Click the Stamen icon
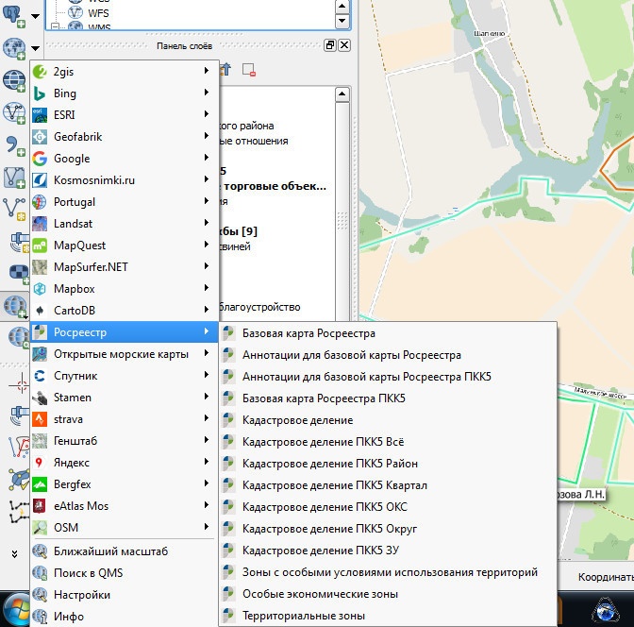 [x=40, y=398]
